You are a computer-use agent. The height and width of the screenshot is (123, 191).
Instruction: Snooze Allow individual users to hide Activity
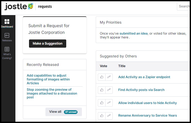tap(109, 103)
